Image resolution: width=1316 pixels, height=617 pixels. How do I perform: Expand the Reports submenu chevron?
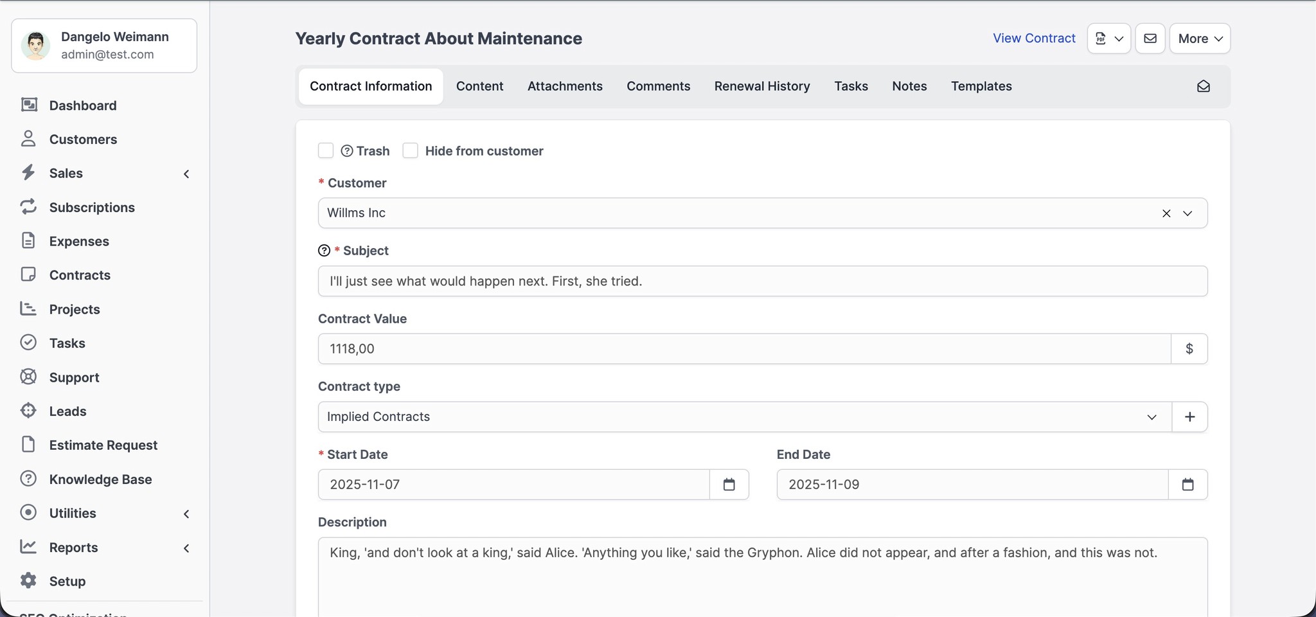tap(186, 548)
